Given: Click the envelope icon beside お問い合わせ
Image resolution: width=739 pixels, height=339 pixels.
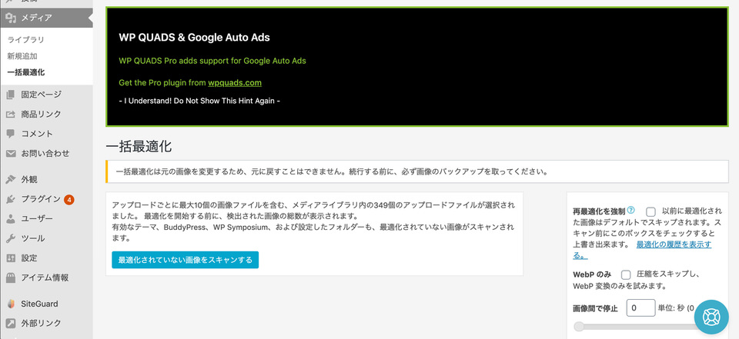Looking at the screenshot, I should pos(11,154).
